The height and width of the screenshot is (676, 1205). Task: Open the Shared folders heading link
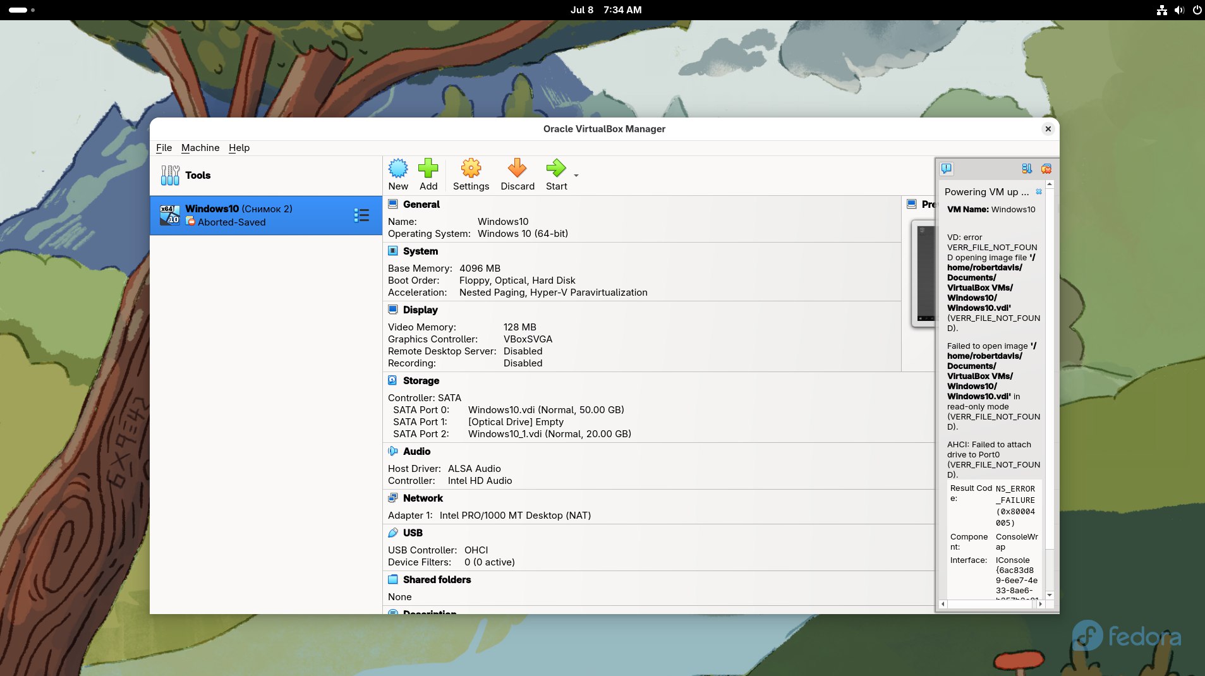coord(437,579)
